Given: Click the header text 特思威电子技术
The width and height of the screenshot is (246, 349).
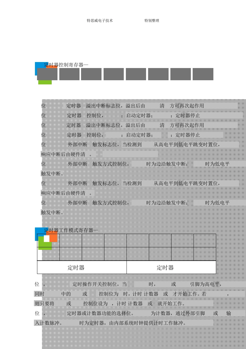Looking at the screenshot, I should coord(100,21).
